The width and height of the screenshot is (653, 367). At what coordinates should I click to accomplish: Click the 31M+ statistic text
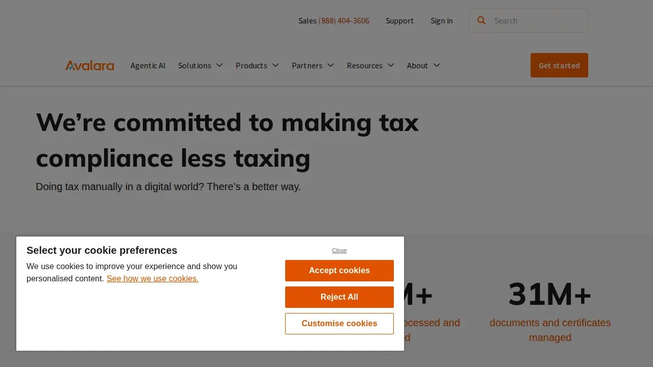(x=550, y=294)
